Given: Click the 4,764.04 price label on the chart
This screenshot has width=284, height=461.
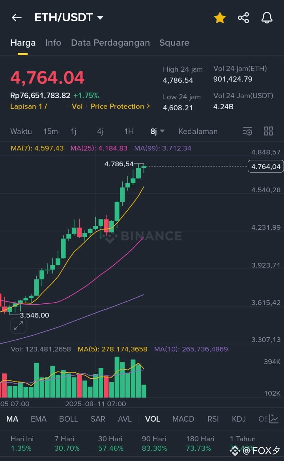Looking at the screenshot, I should coord(265,166).
